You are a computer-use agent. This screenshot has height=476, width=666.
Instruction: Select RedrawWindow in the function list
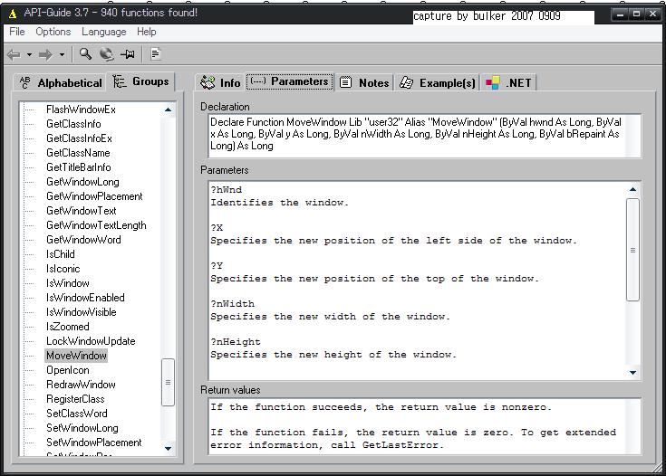pyautogui.click(x=81, y=385)
